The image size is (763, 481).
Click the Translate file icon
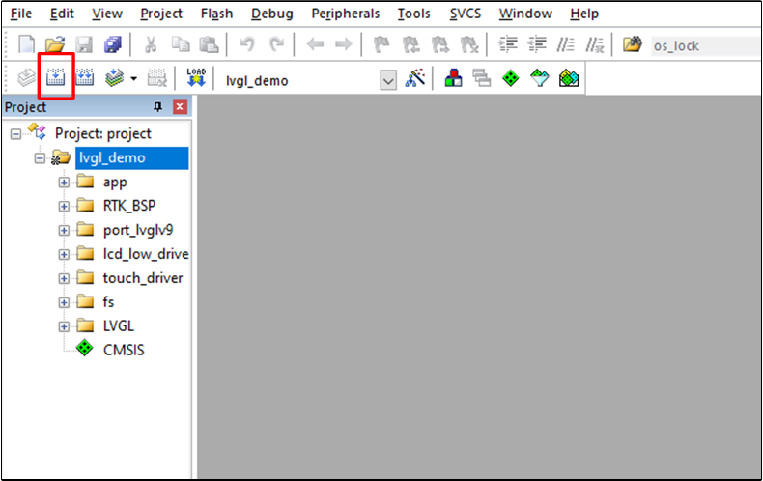[26, 77]
